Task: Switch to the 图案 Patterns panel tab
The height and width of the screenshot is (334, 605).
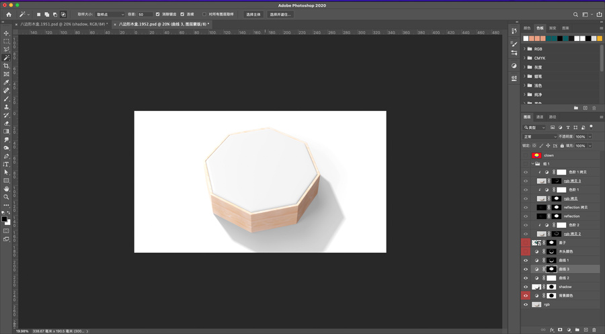Action: coord(565,28)
